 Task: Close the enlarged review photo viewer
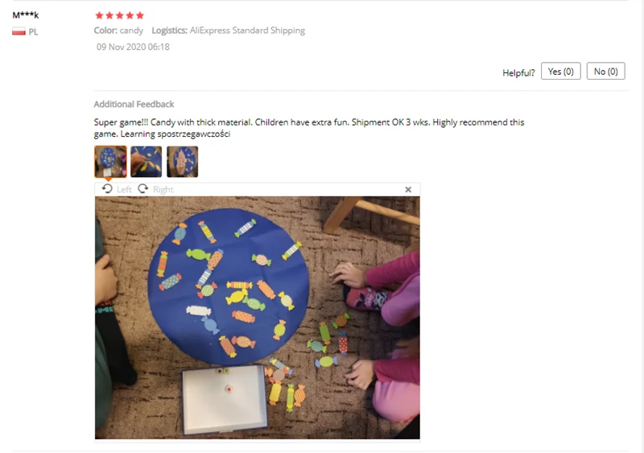408,189
